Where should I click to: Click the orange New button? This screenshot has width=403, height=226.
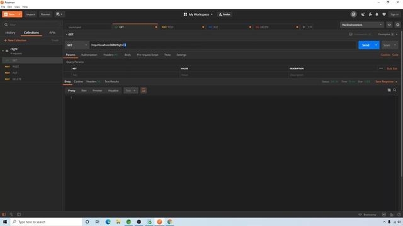point(9,14)
